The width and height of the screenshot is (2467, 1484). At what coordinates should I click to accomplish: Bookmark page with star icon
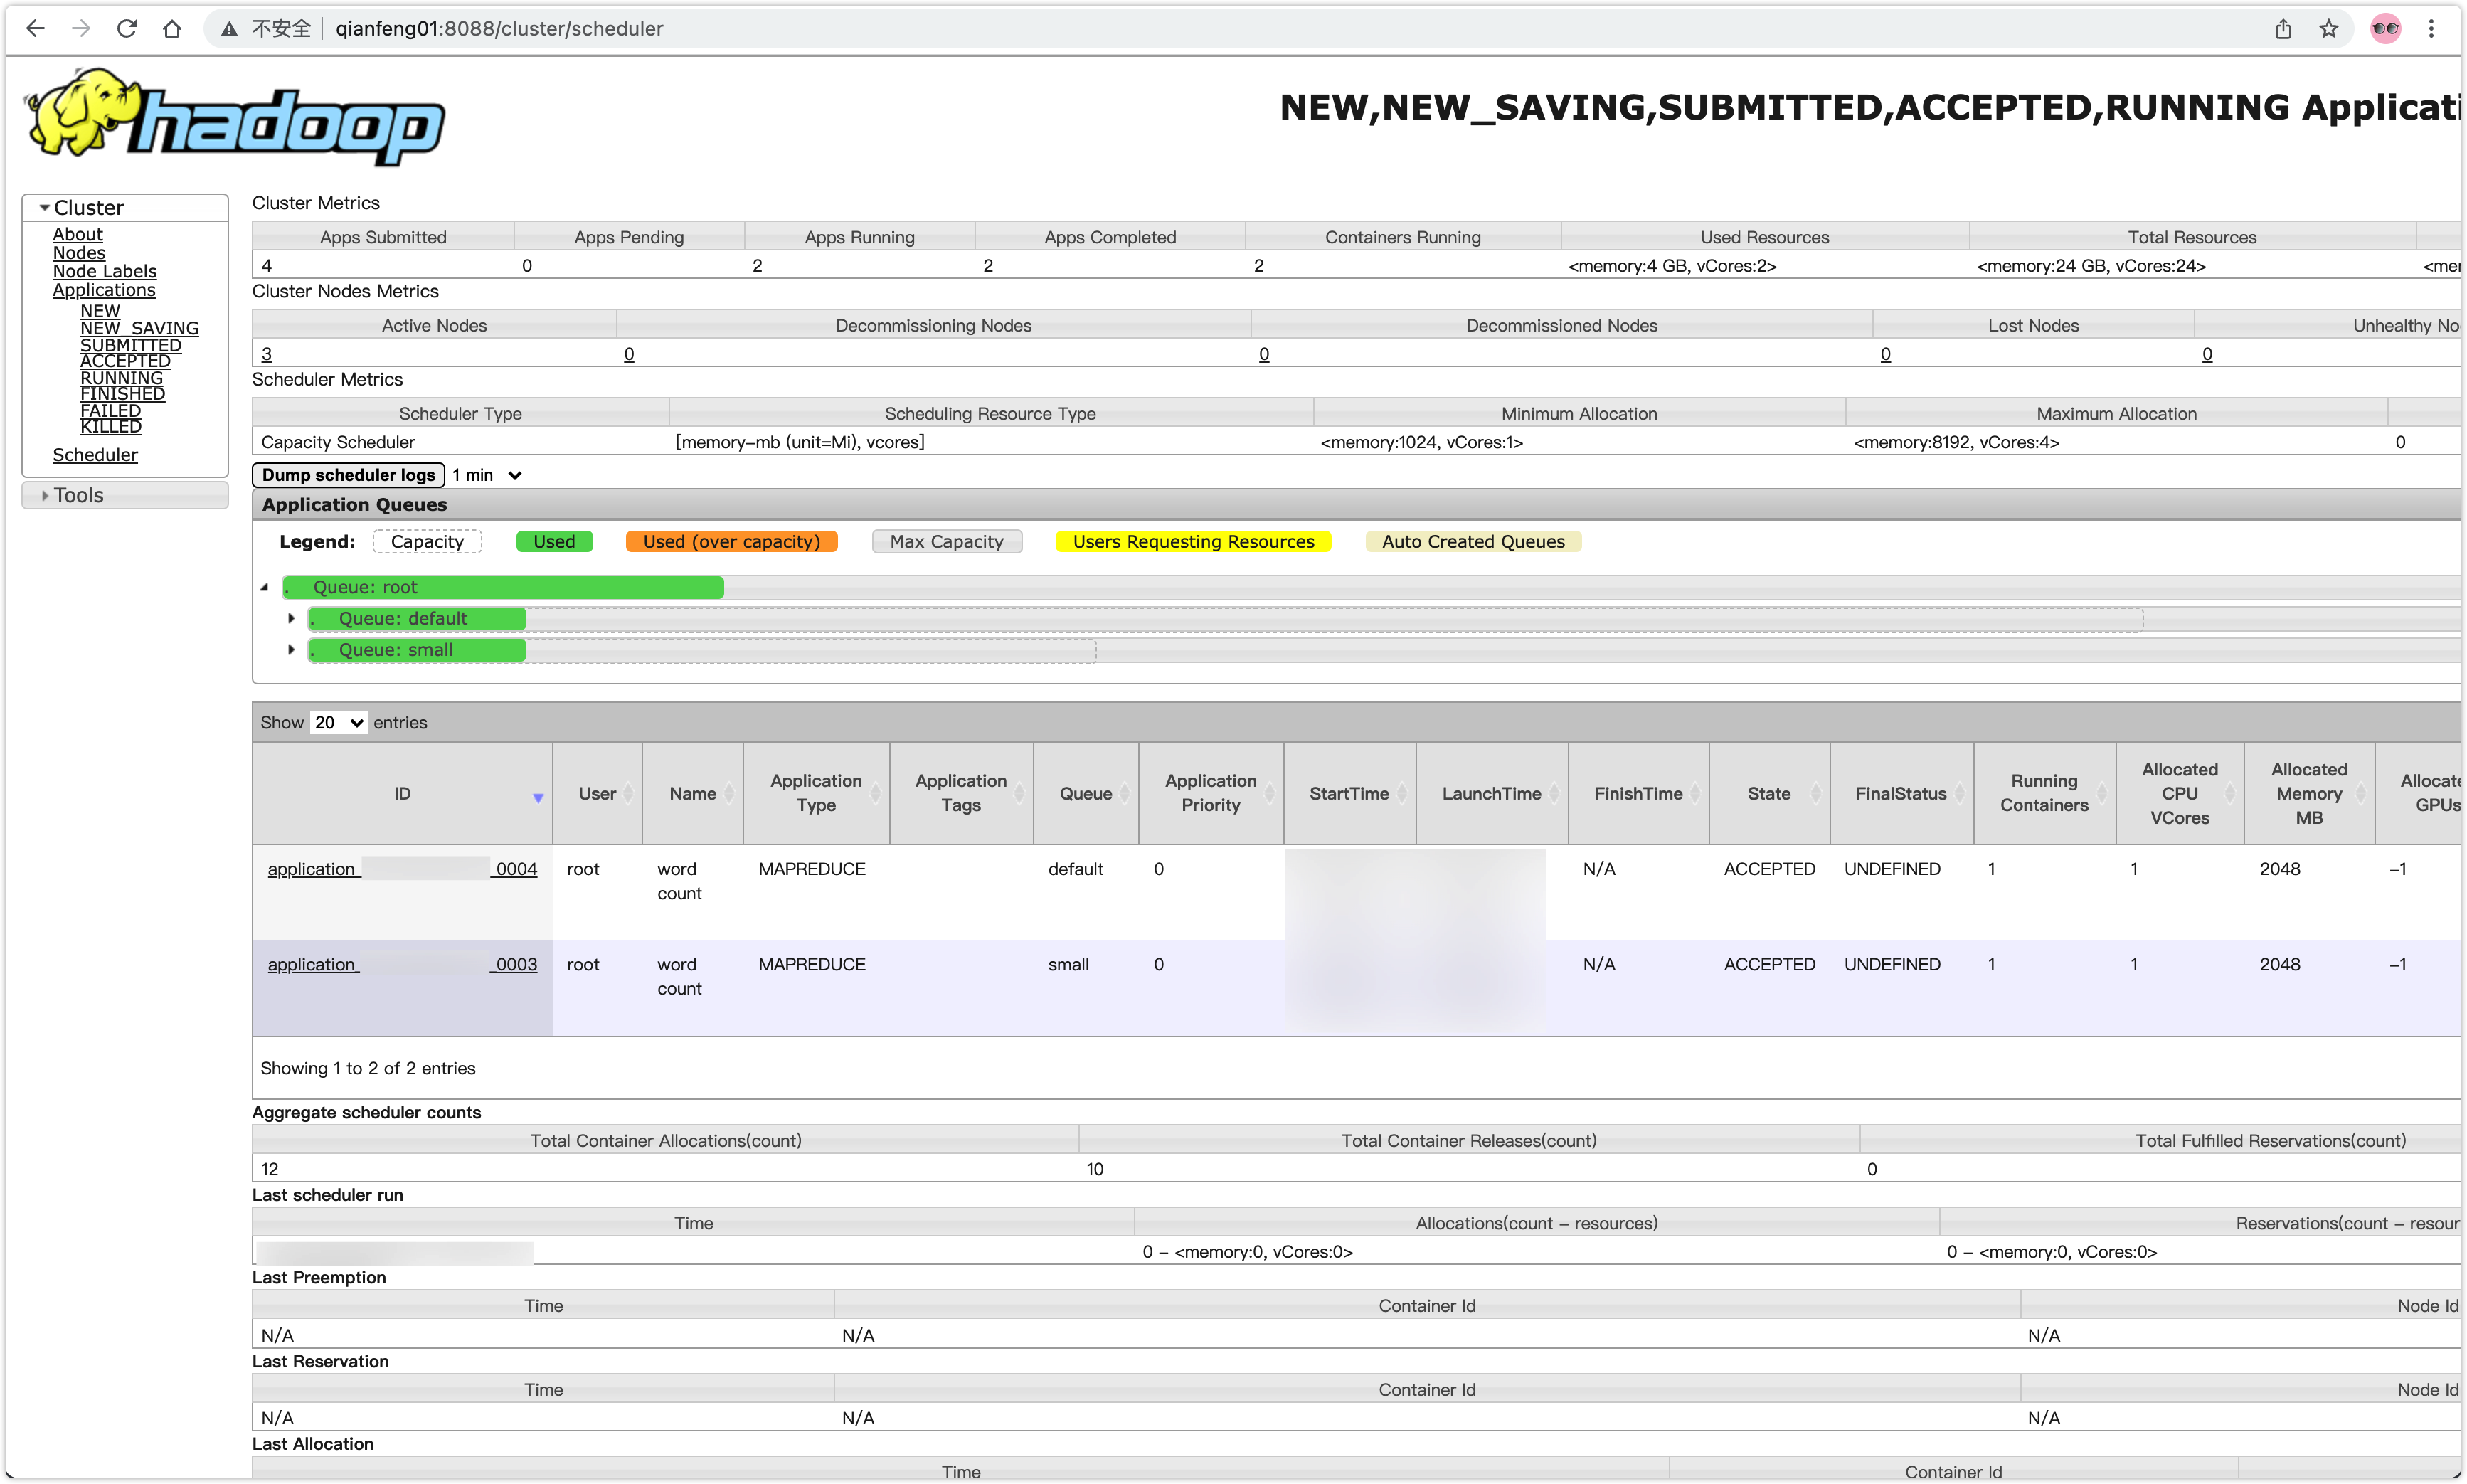[2329, 28]
